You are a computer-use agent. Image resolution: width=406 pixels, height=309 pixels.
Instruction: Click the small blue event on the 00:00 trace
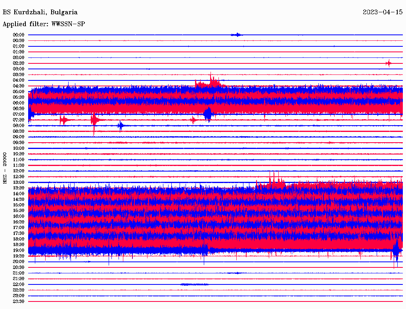tap(237, 35)
